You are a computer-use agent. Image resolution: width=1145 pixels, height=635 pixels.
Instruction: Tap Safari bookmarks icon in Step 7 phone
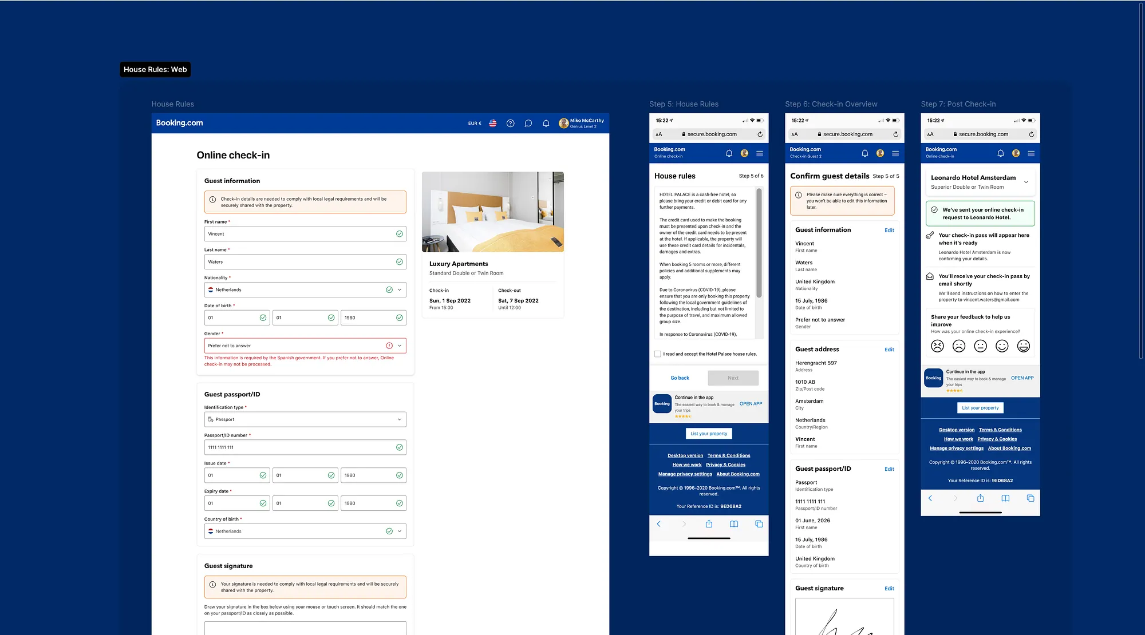1005,498
